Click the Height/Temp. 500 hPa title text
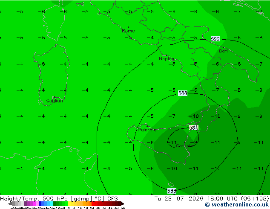 (34, 199)
